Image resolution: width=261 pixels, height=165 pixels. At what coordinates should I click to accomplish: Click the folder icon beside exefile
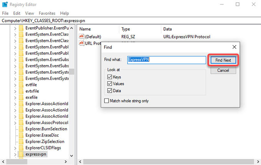click(x=21, y=97)
